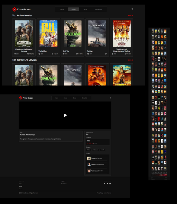Open The Fall Guy poster
Image resolution: width=177 pixels, height=204 pixels.
click(x=48, y=34)
